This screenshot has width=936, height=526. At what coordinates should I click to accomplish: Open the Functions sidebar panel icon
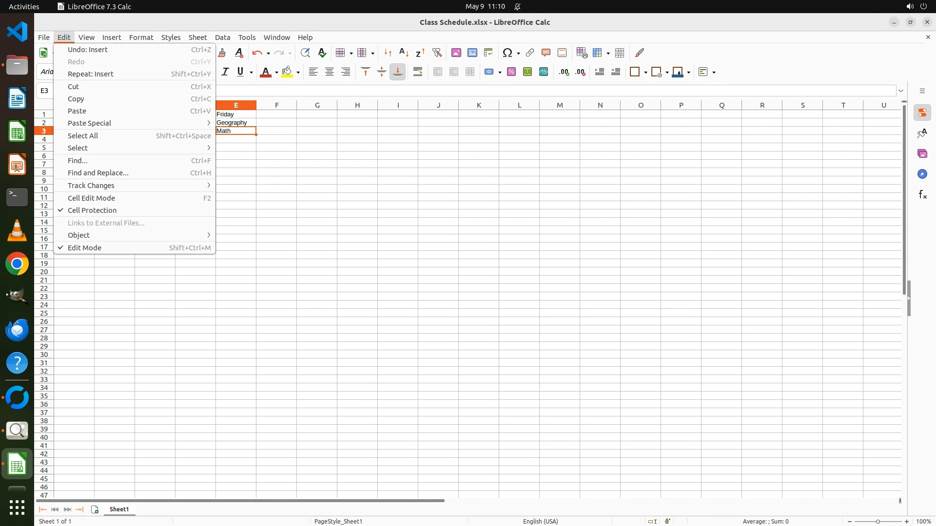922,195
